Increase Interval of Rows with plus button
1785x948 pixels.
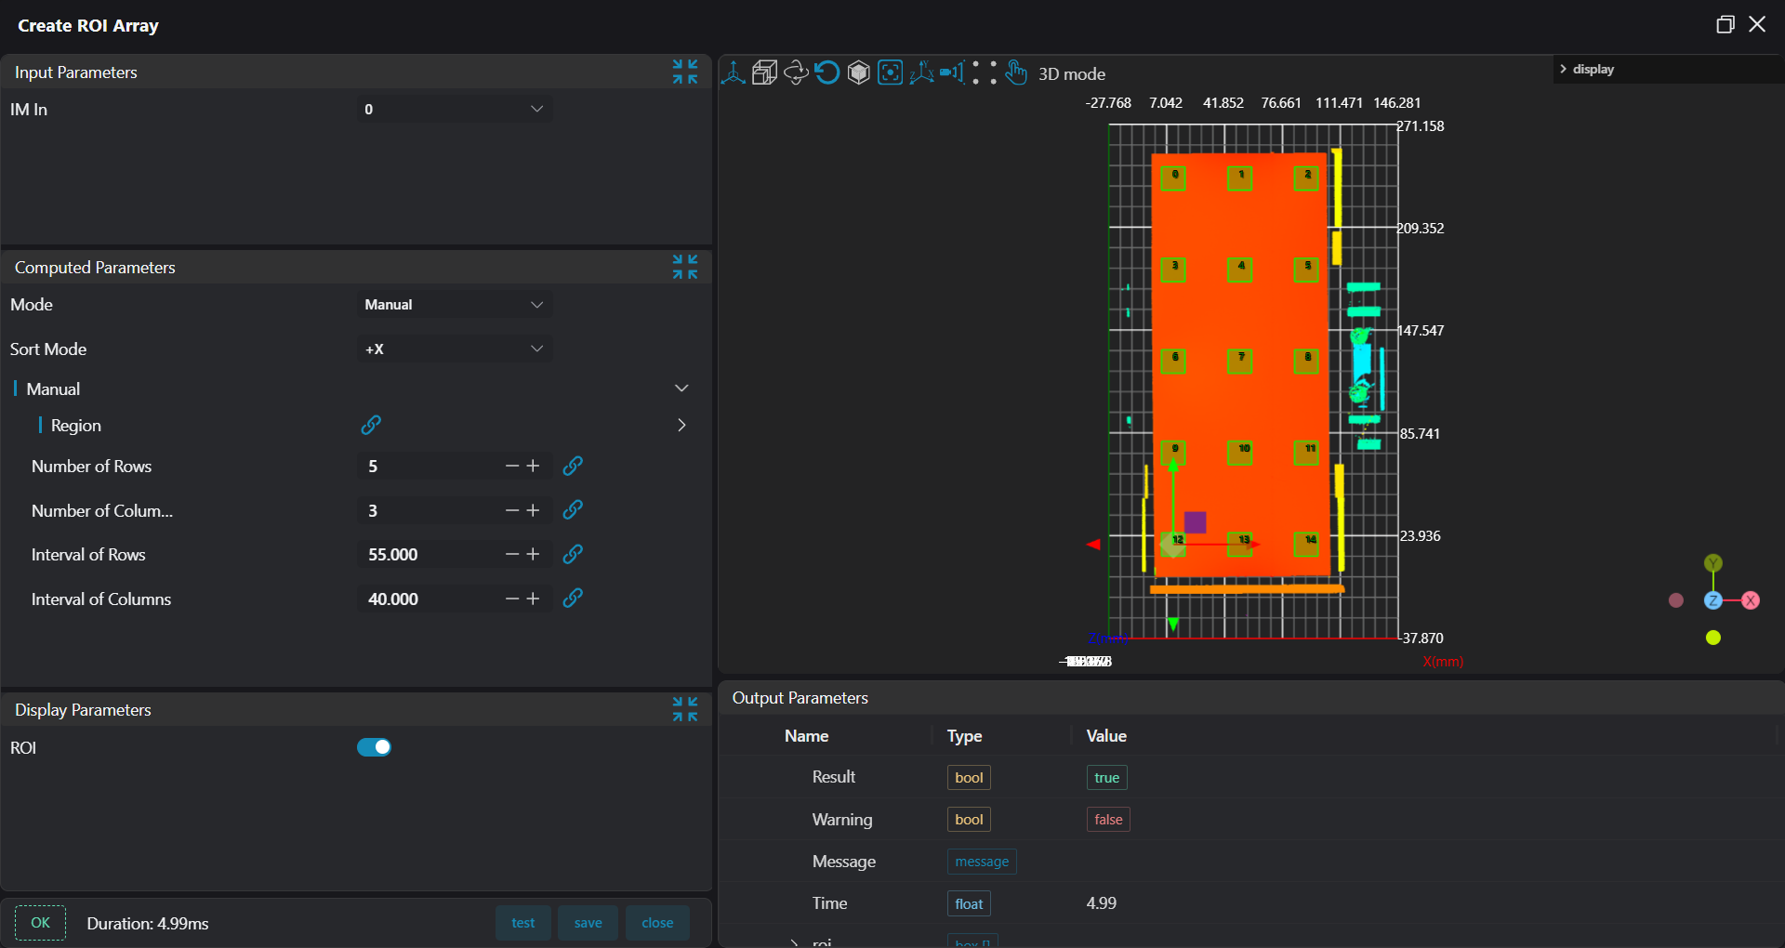pyautogui.click(x=534, y=555)
